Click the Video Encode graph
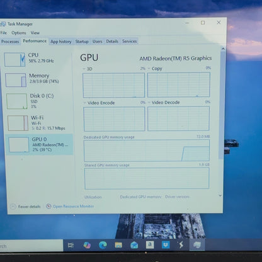This screenshot has height=262, width=262. pyautogui.click(x=114, y=119)
